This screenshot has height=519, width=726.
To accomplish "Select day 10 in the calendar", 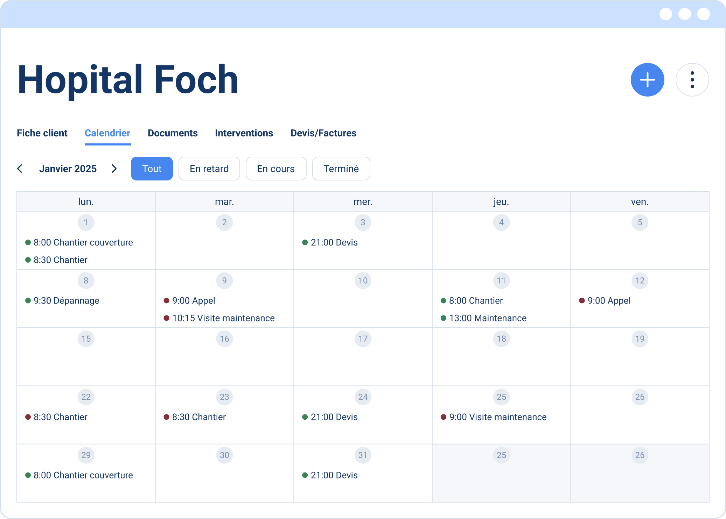I will 363,280.
